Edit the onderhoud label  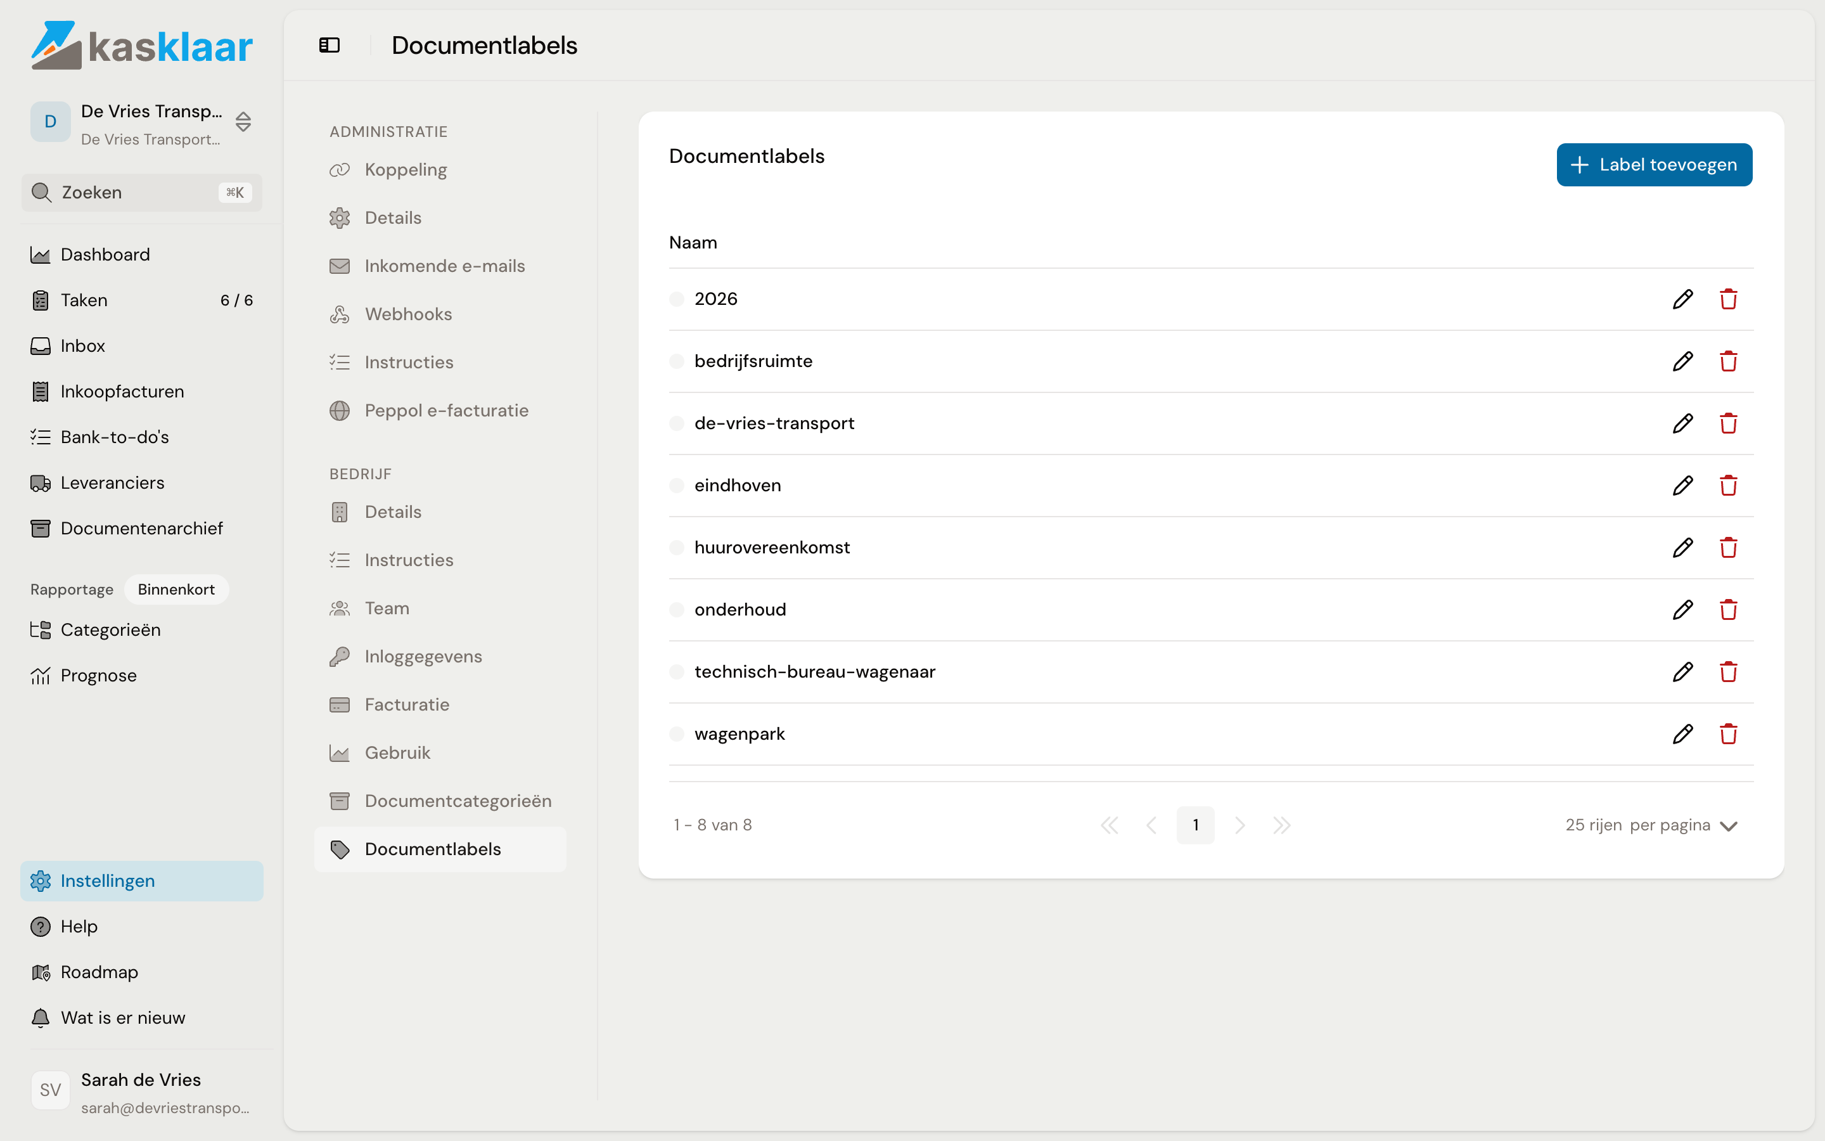pos(1682,610)
